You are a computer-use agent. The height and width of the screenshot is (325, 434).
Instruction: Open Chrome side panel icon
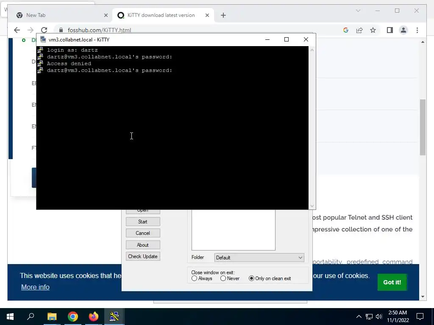(x=390, y=30)
